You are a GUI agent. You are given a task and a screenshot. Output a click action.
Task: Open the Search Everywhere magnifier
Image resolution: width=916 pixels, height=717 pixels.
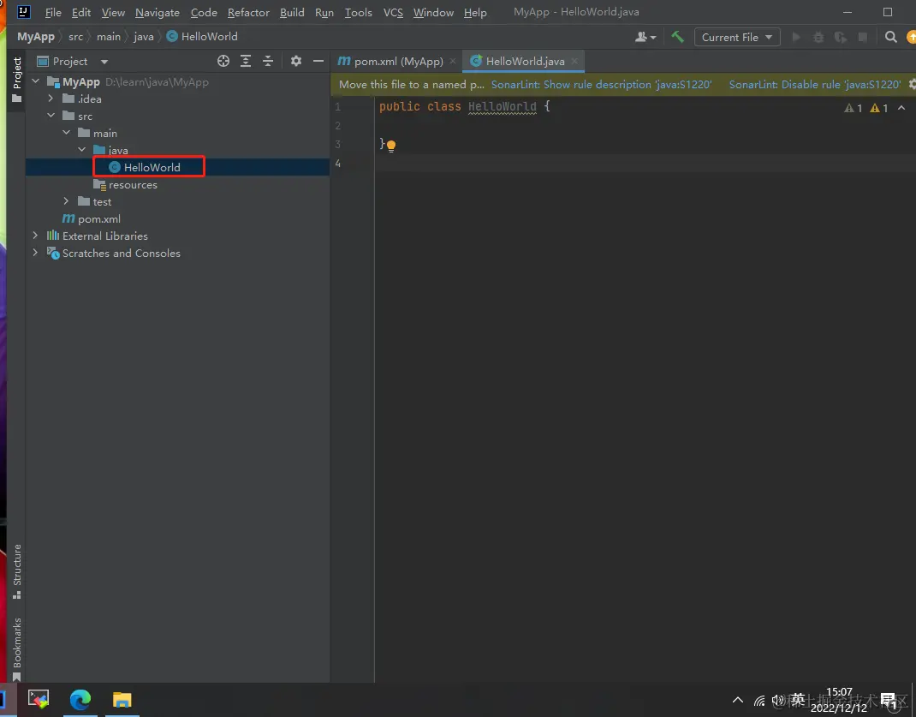pyautogui.click(x=890, y=37)
